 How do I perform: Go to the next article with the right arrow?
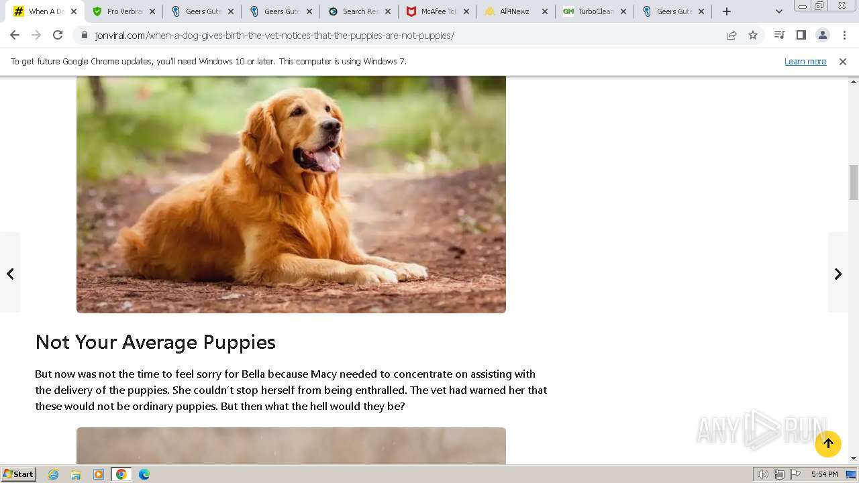[838, 273]
